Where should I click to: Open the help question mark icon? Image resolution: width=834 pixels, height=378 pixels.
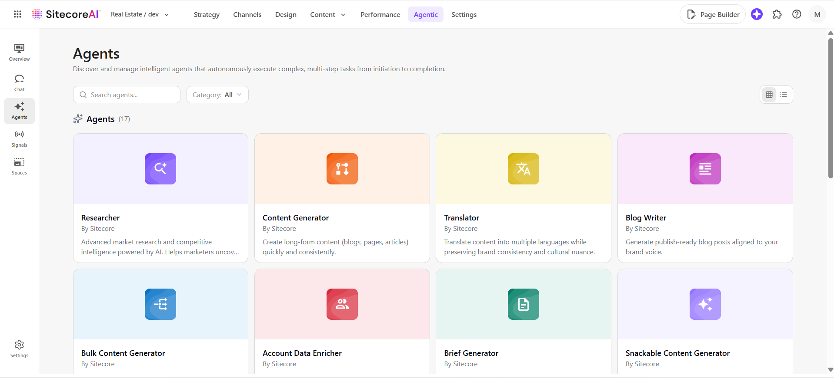(x=797, y=14)
